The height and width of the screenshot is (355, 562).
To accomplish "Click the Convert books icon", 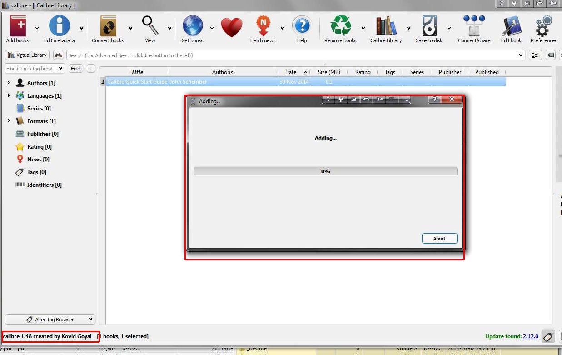I will [x=108, y=25].
